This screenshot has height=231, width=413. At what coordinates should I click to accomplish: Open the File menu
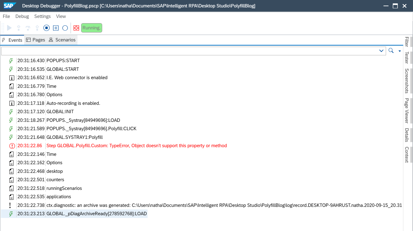[6, 16]
